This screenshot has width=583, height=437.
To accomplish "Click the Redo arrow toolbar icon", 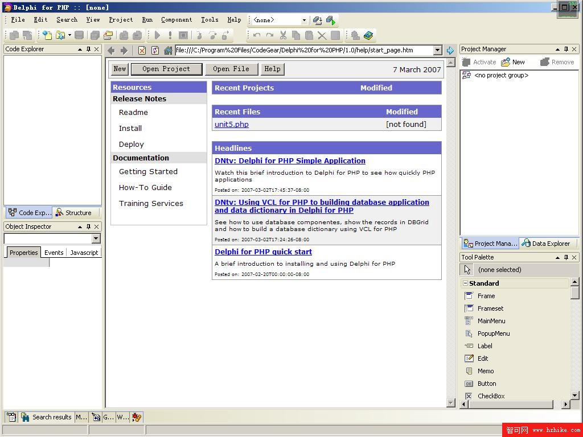I will [270, 35].
